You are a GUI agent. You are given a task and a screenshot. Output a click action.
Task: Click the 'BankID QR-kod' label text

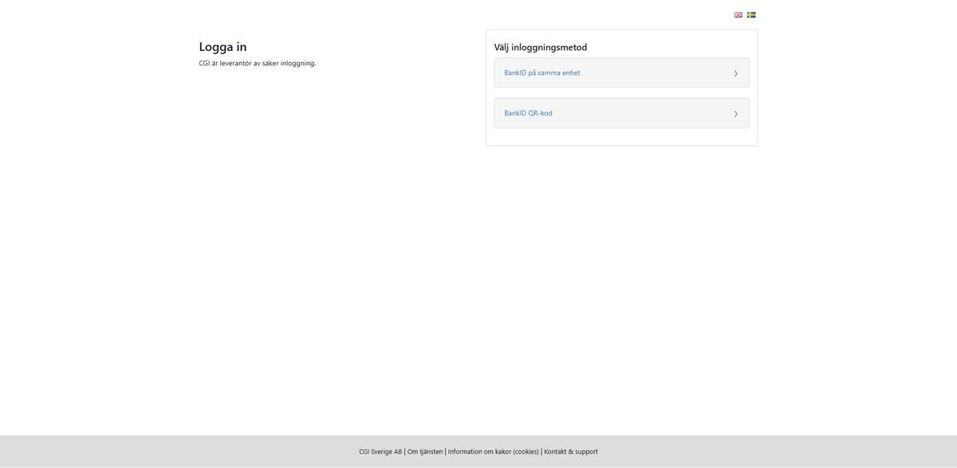(528, 113)
